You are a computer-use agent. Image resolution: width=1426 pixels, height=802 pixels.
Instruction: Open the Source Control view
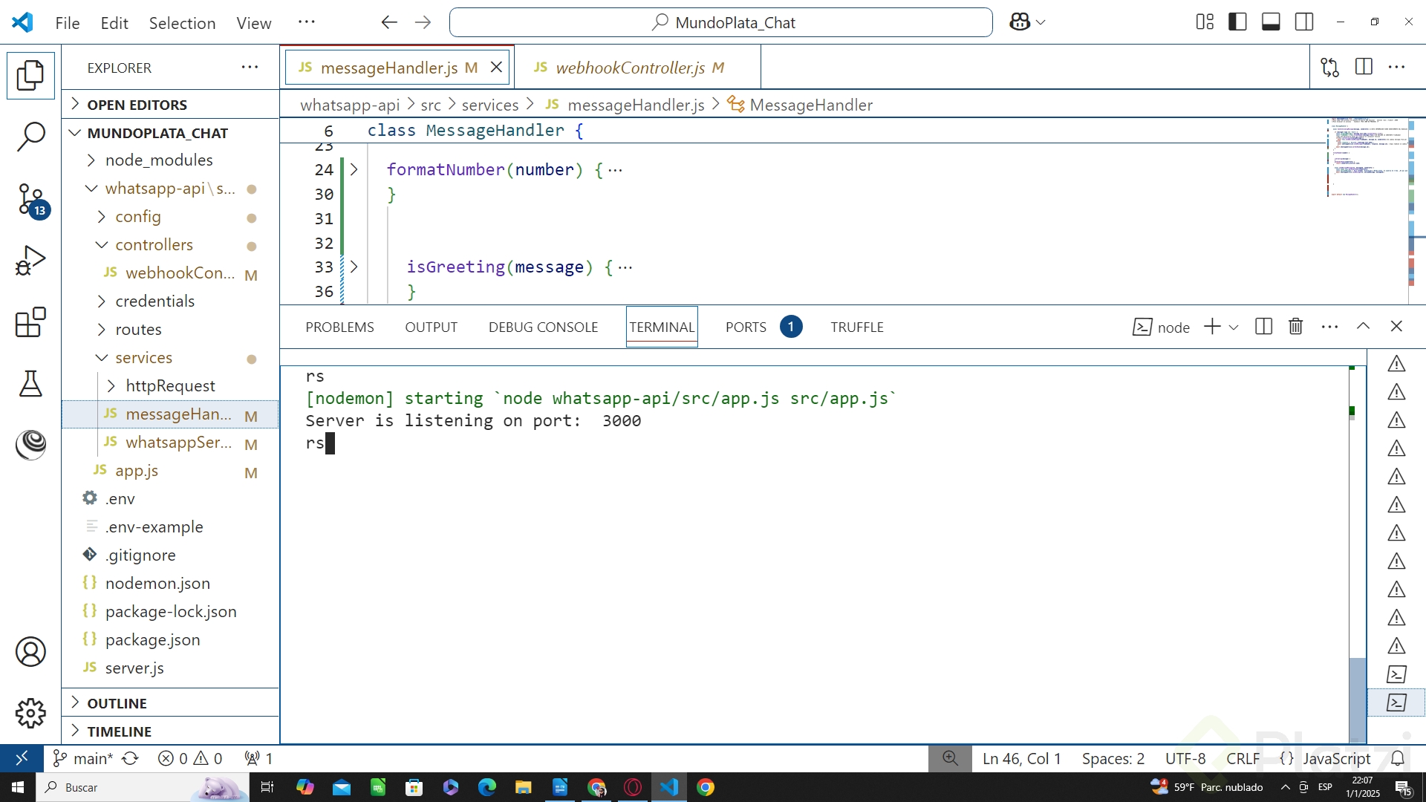pos(30,199)
